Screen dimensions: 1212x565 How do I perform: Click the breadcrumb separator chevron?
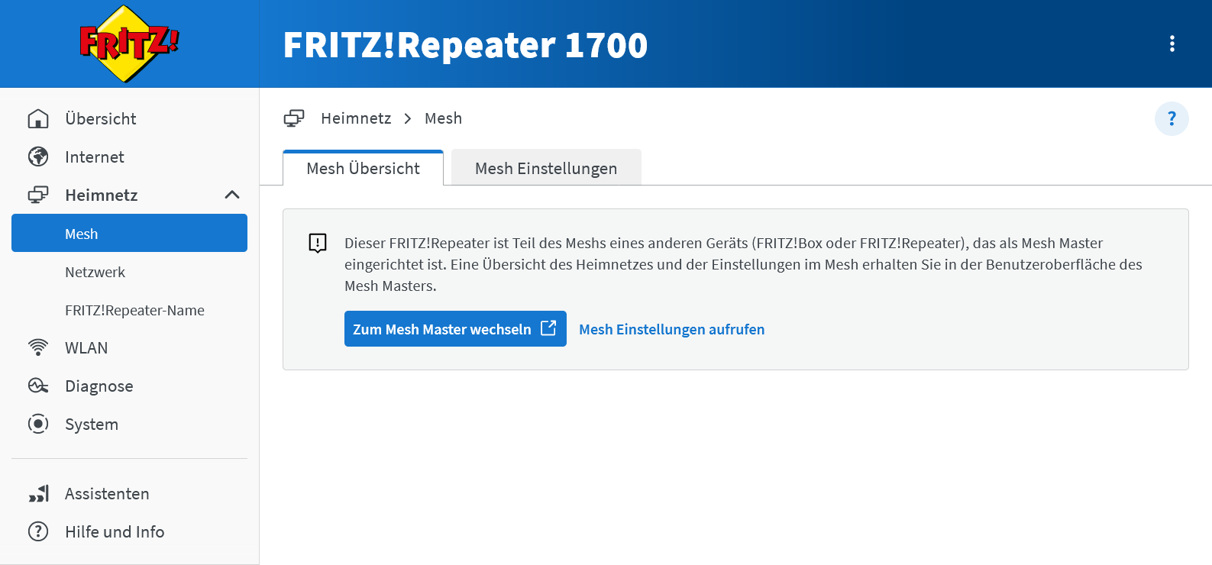[408, 118]
